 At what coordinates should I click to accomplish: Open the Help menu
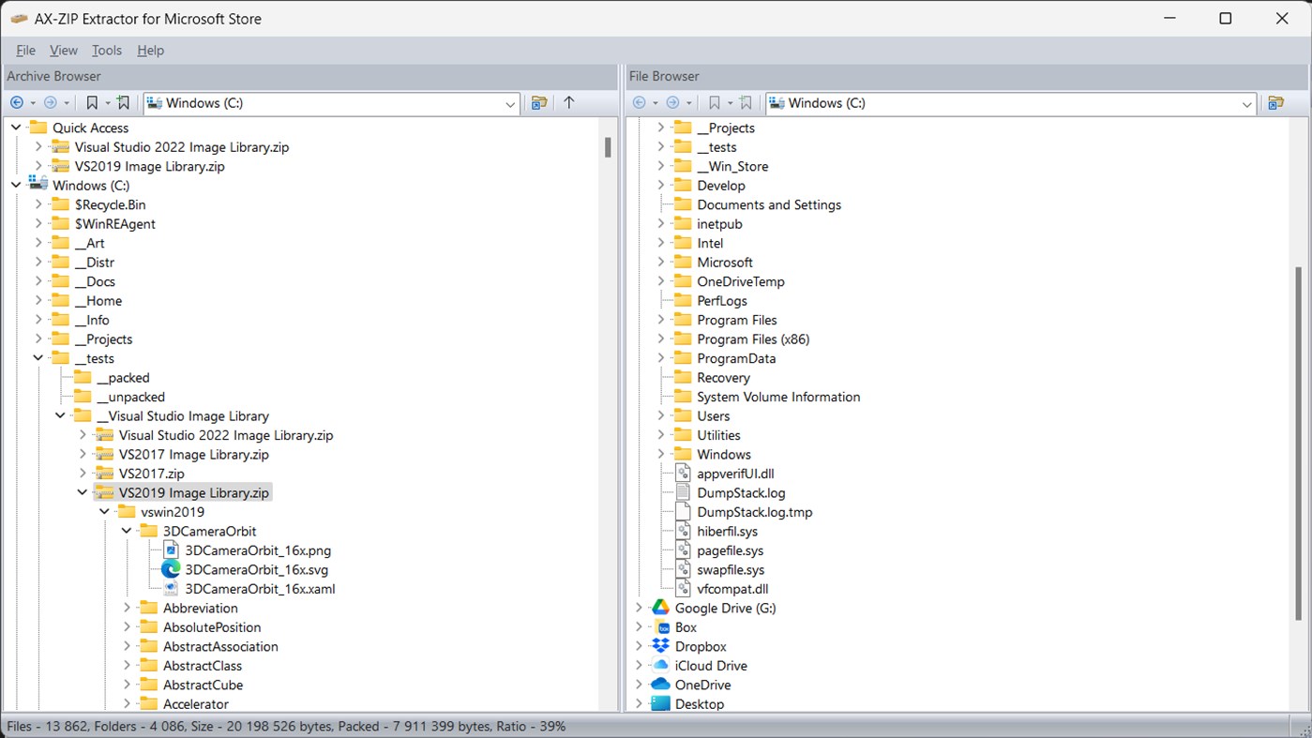tap(150, 50)
